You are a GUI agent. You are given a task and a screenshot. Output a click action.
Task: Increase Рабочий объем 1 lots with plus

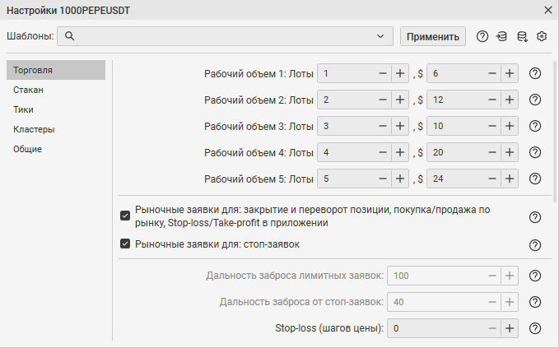400,73
